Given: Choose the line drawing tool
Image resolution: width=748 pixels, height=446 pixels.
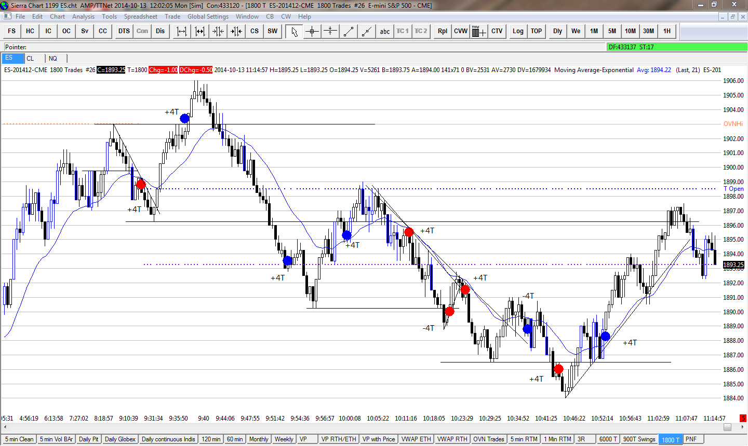Looking at the screenshot, I should click(349, 31).
